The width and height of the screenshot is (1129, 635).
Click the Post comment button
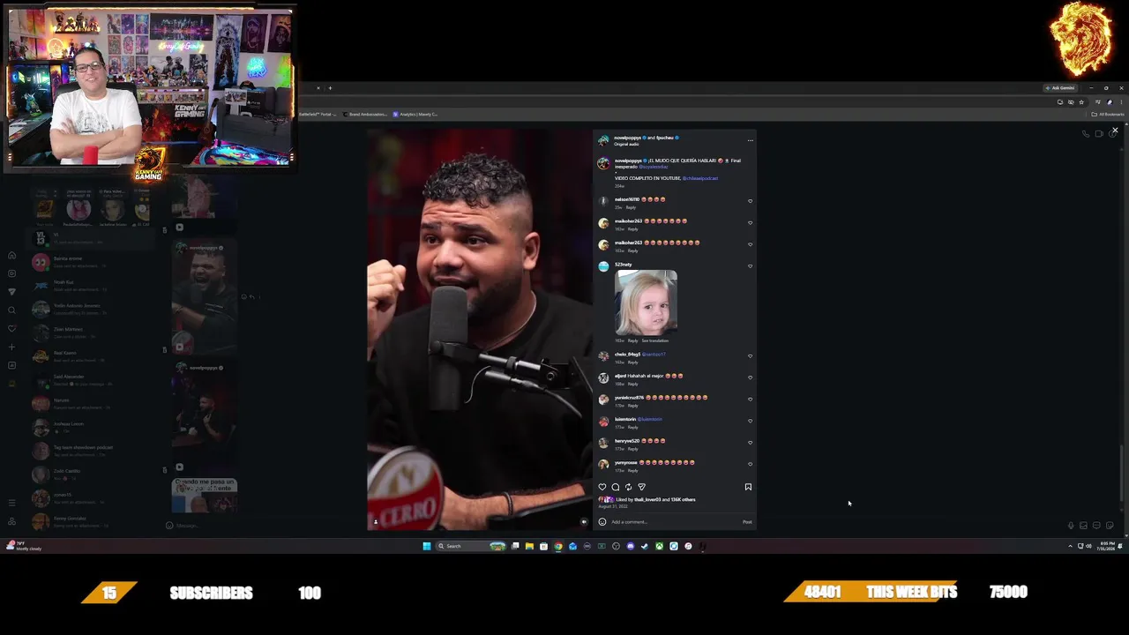pos(747,522)
